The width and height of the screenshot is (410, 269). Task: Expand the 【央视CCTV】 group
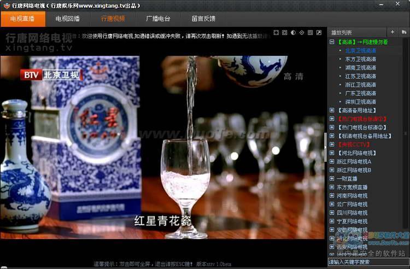(332, 144)
